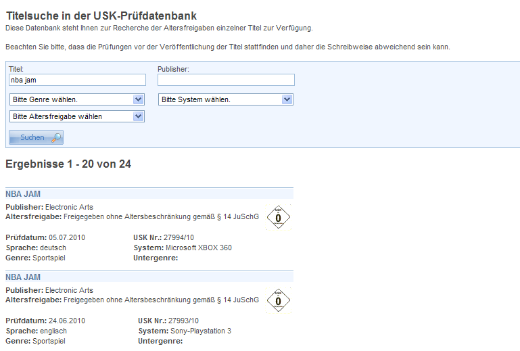Open the Genre wählen dropdown
The height and width of the screenshot is (351, 520).
click(x=77, y=100)
